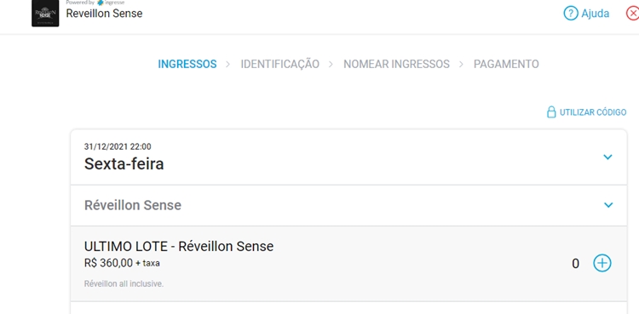Close the checkout with the red X icon

pyautogui.click(x=633, y=14)
